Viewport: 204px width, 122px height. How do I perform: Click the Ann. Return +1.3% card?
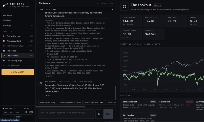154,21
